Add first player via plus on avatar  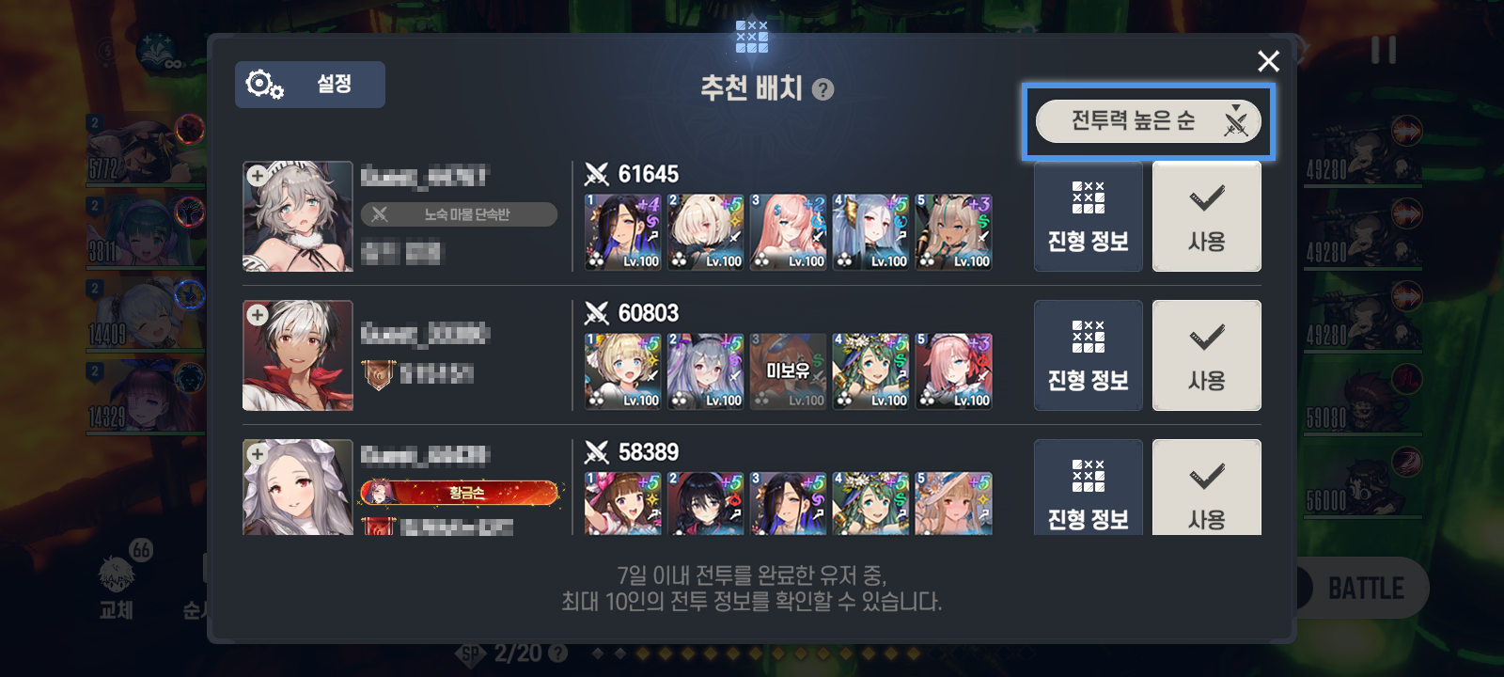point(257,176)
